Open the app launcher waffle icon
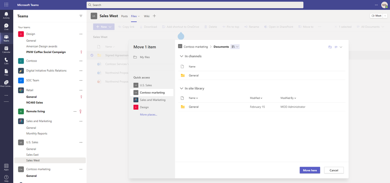The image size is (390, 183). pyautogui.click(x=6, y=5)
